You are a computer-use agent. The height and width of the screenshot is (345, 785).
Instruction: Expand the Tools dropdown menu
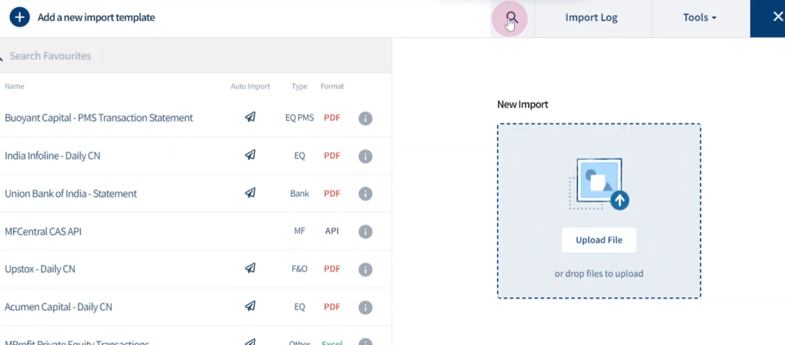[700, 18]
